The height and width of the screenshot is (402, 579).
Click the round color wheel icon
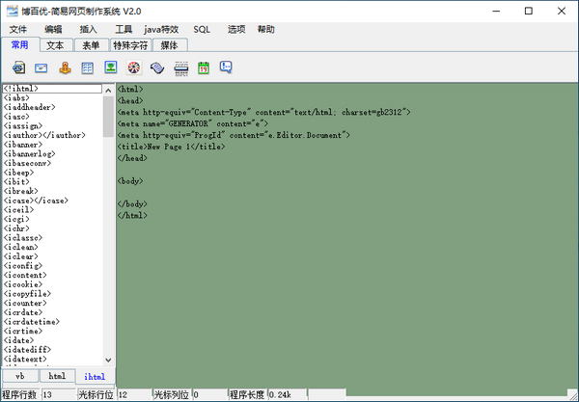tap(134, 67)
